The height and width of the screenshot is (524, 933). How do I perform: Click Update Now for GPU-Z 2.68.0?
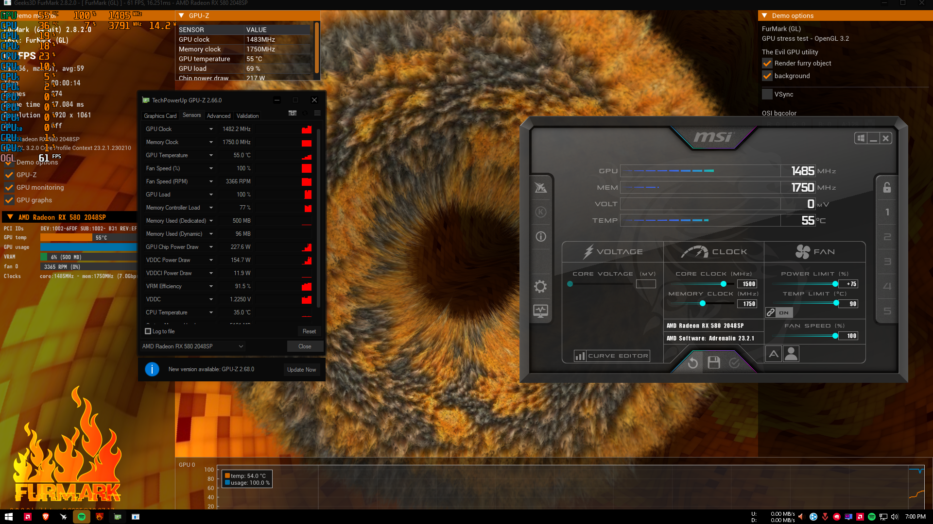[x=301, y=370]
